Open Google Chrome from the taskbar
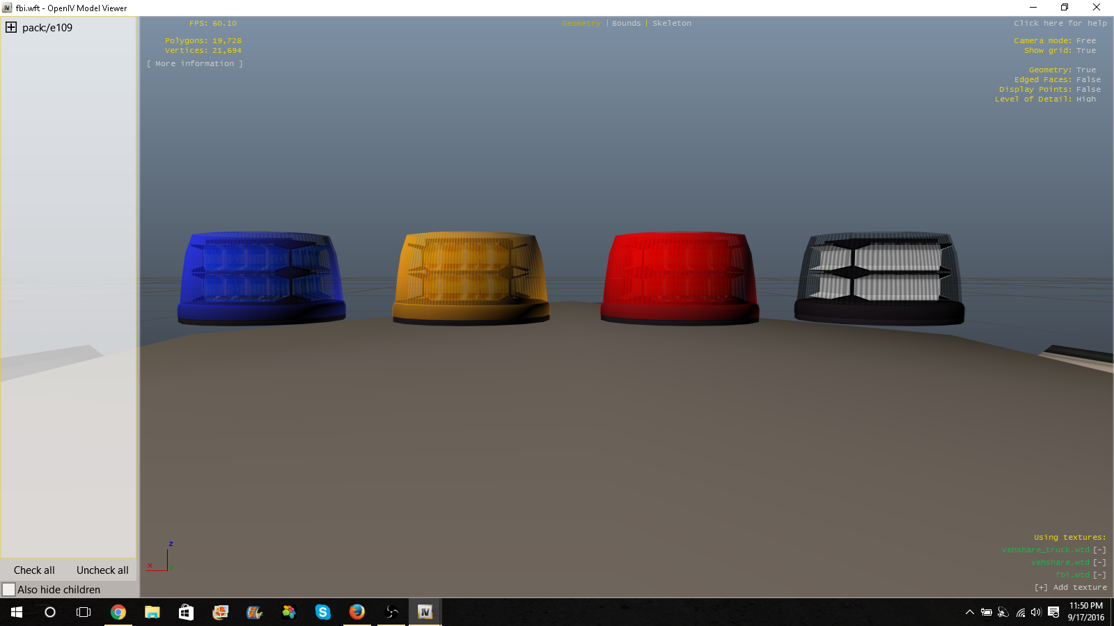1114x626 pixels. pyautogui.click(x=118, y=612)
